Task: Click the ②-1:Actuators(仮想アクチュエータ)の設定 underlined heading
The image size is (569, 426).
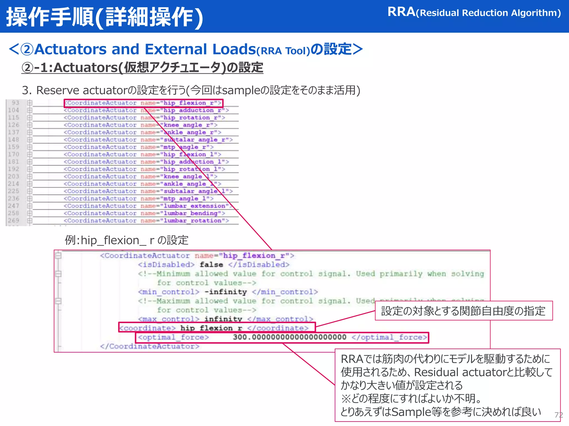Action: click(x=142, y=68)
